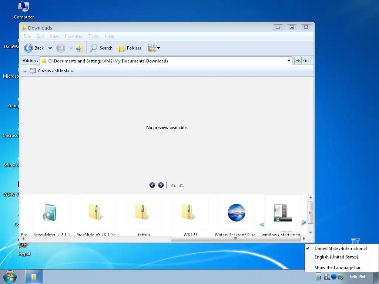The width and height of the screenshot is (379, 284).
Task: Click the vertical scrollbar down arrow
Action: point(311,233)
